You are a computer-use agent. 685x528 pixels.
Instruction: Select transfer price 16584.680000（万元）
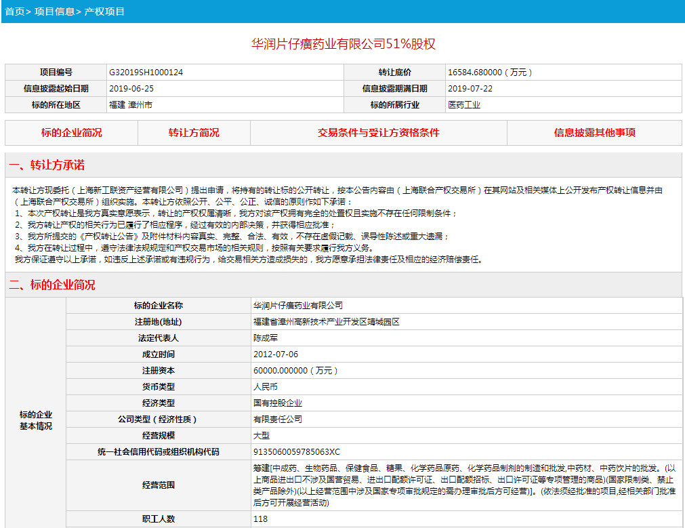[x=490, y=73]
